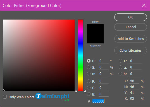Click the left hue slider arrow handle
This screenshot has height=107, width=150.
point(76,91)
